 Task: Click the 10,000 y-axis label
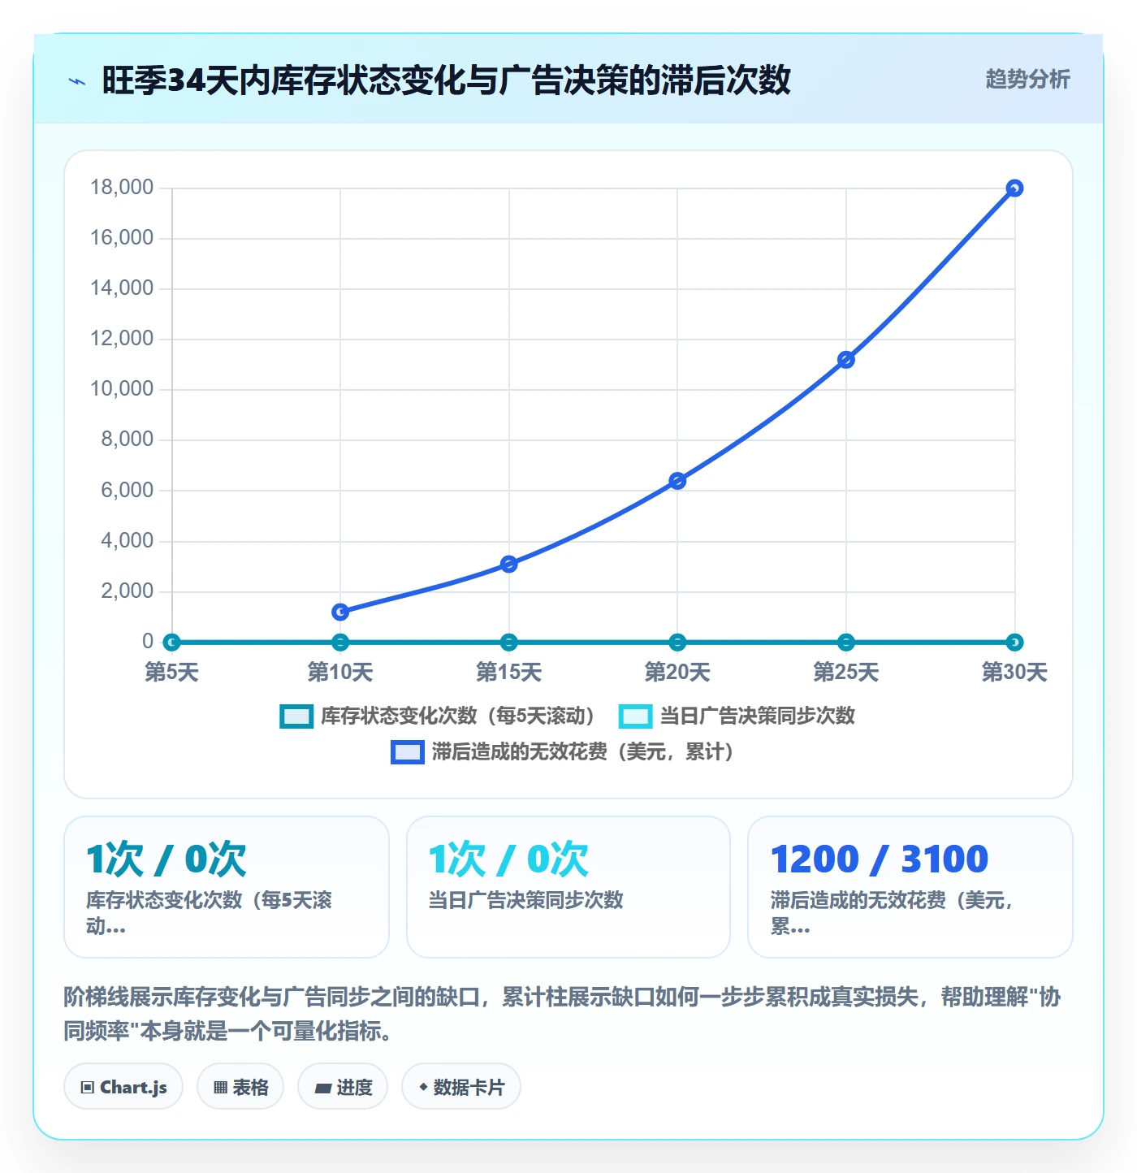(122, 389)
